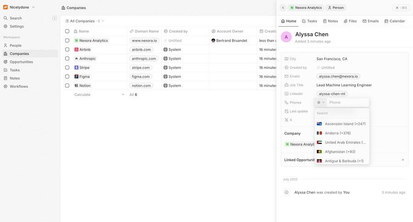This screenshot has height=222, width=413.
Task: Click the Domain Name column header
Action: coord(144,31)
